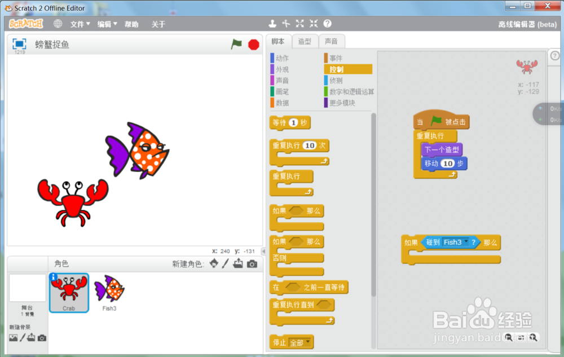Open the Fish3 dropdown in the 碰到 block
This screenshot has height=357, width=564.
(x=466, y=242)
